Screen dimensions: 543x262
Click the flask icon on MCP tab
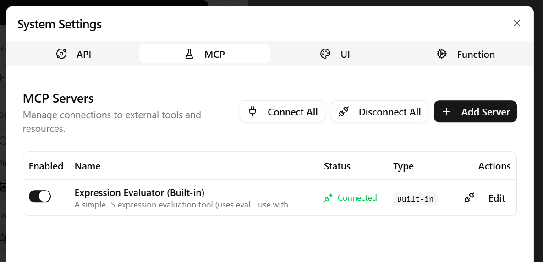point(189,54)
